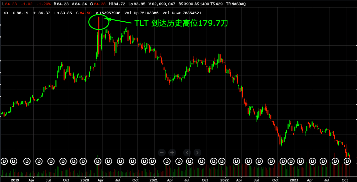Select the TS 429 value

click(x=217, y=4)
